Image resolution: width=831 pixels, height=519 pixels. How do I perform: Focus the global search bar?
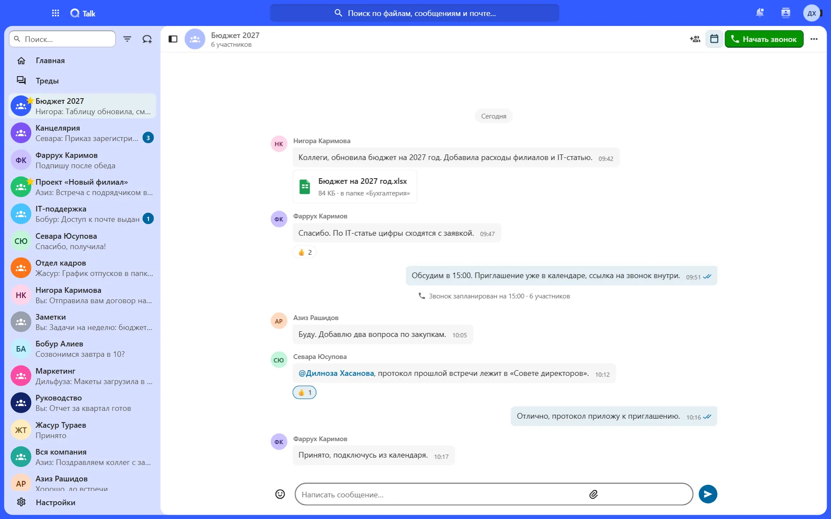pos(415,13)
